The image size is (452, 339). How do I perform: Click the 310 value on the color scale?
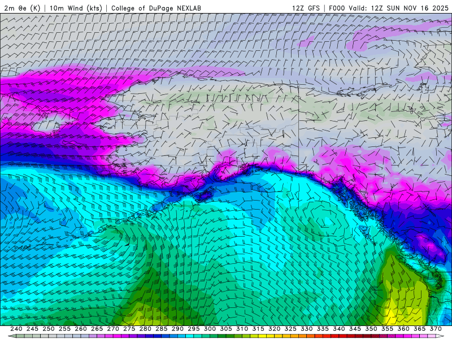242,329
